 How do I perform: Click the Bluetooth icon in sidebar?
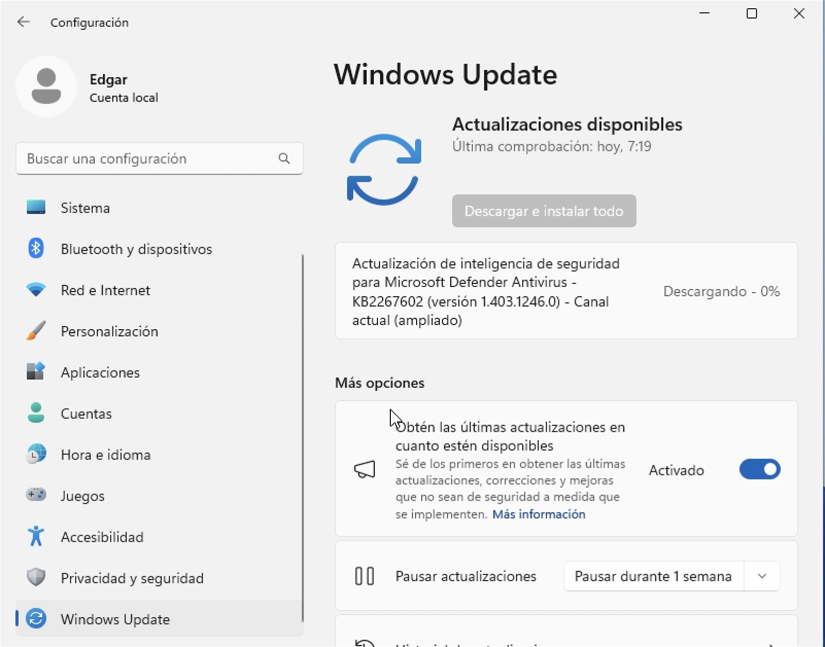point(36,248)
